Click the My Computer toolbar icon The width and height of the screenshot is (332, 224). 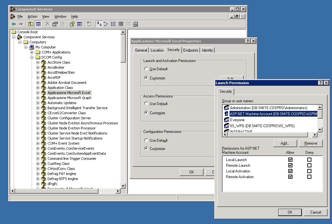pyautogui.click(x=135, y=24)
